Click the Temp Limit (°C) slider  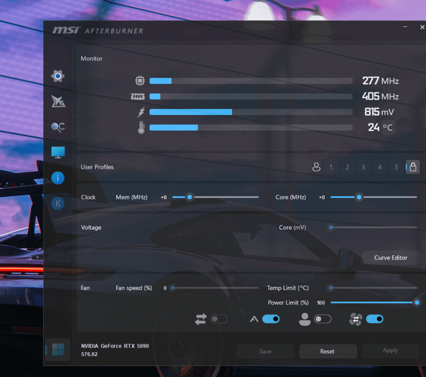(x=374, y=288)
